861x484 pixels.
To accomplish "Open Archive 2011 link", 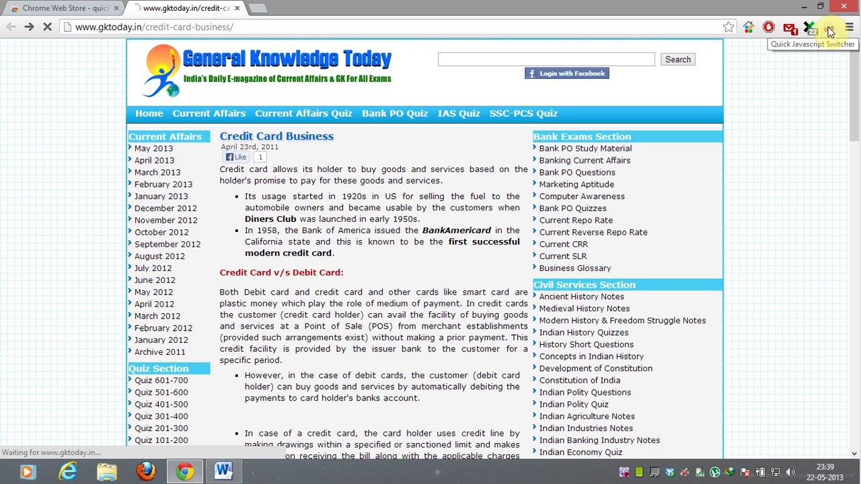I will tap(159, 352).
